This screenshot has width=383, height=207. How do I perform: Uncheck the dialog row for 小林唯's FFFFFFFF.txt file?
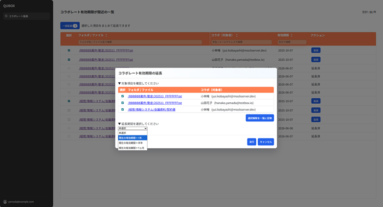123,96
